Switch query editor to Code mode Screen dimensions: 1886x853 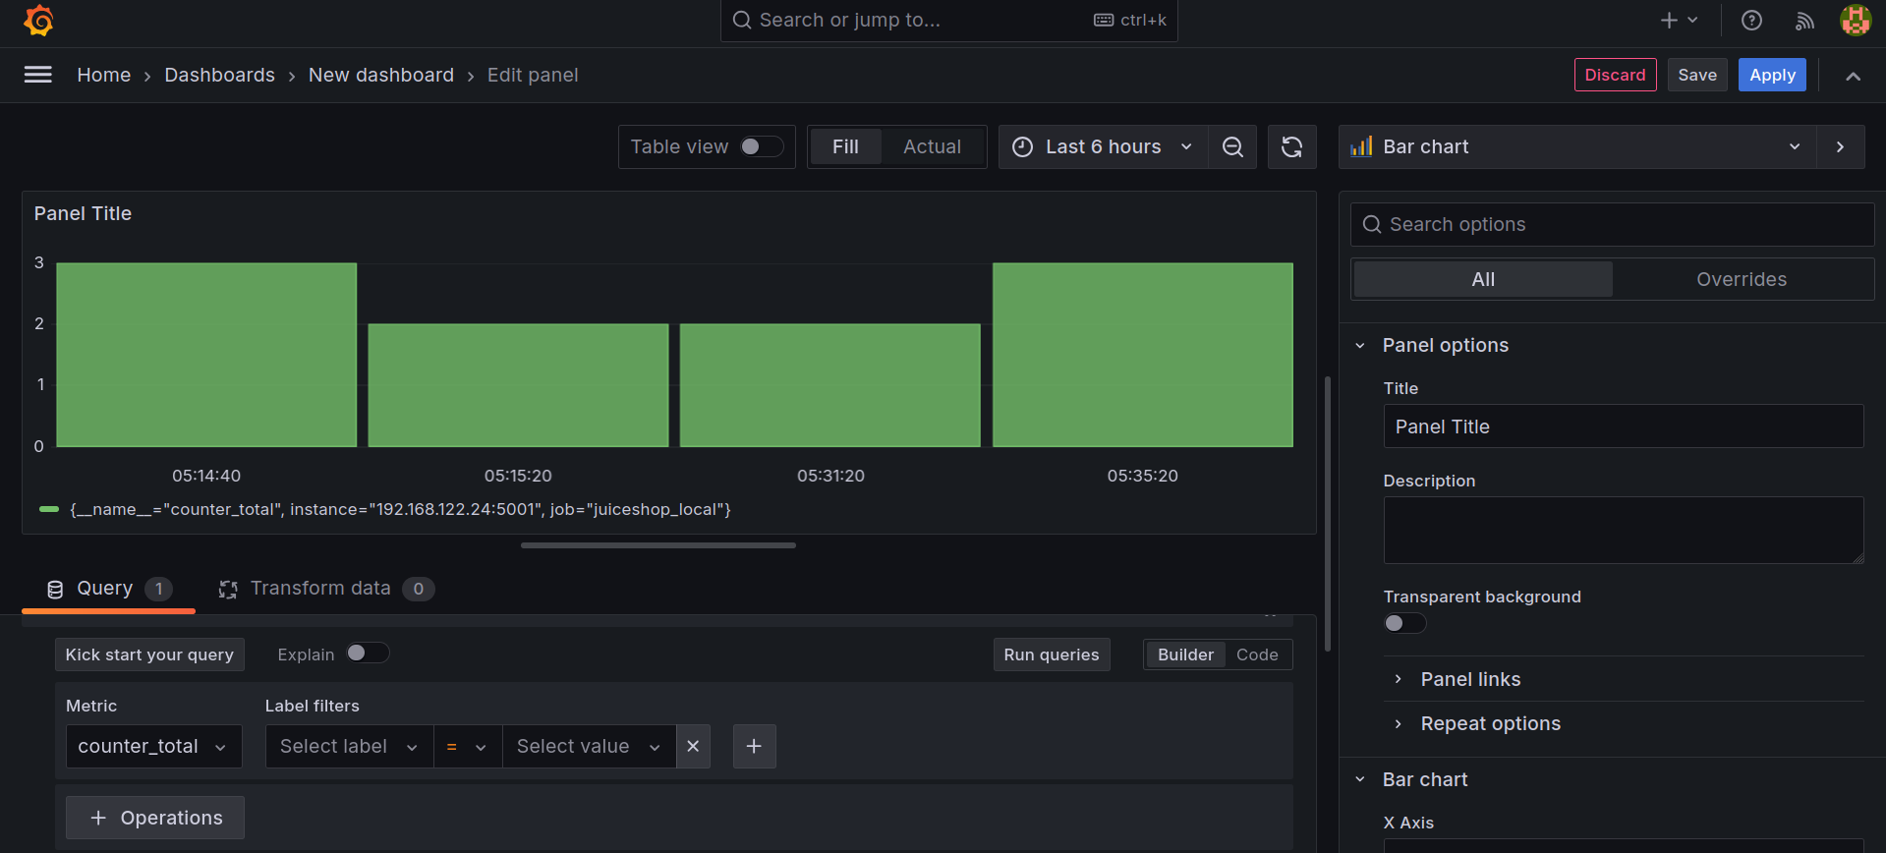pos(1257,654)
